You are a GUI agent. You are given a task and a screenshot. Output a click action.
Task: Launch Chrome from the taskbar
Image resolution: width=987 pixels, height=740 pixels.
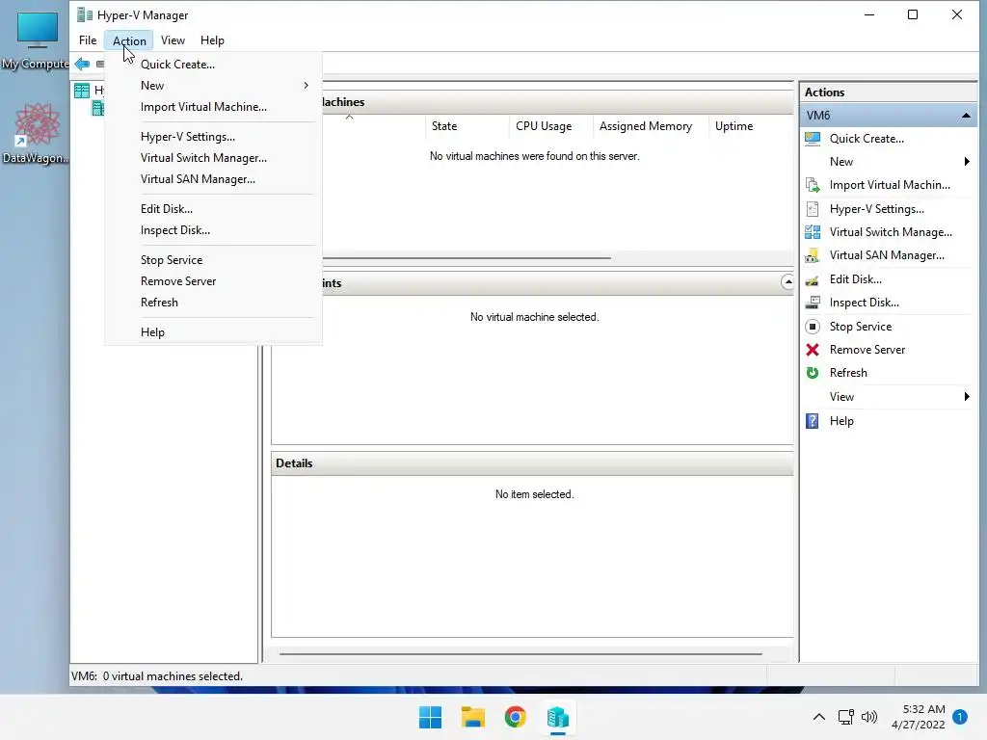tap(515, 717)
